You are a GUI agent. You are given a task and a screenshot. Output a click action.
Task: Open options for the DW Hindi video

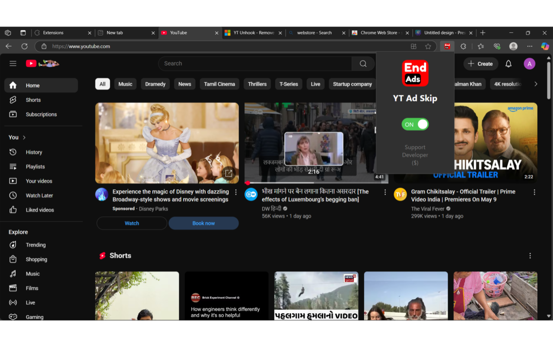click(x=385, y=192)
